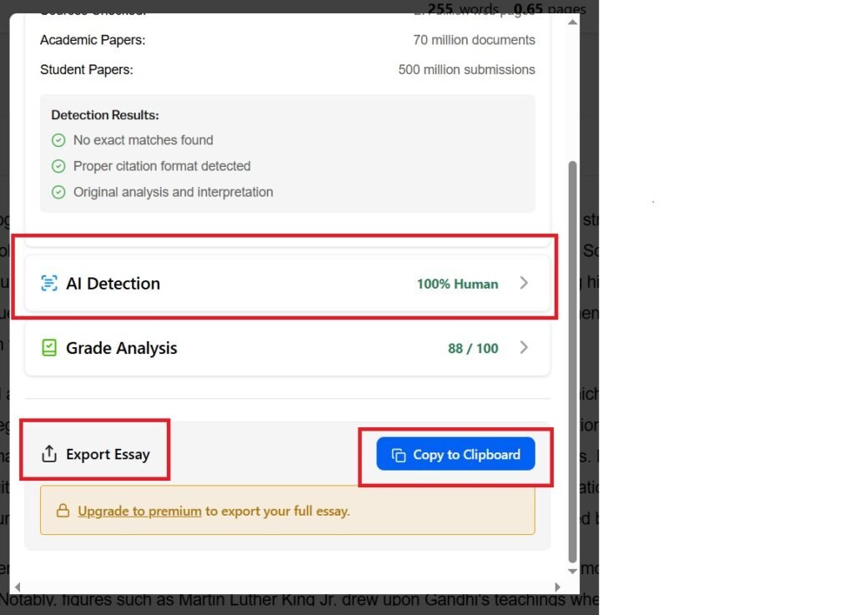Click the checkmark beside Proper citation format detected
Image resolution: width=854 pixels, height=615 pixels.
click(58, 166)
